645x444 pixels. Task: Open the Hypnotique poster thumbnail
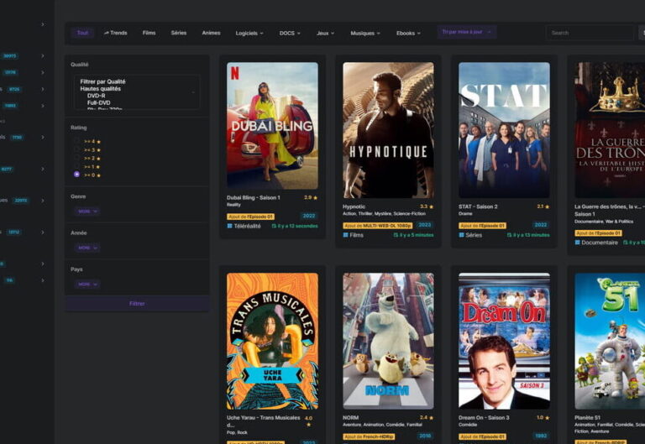(x=388, y=130)
